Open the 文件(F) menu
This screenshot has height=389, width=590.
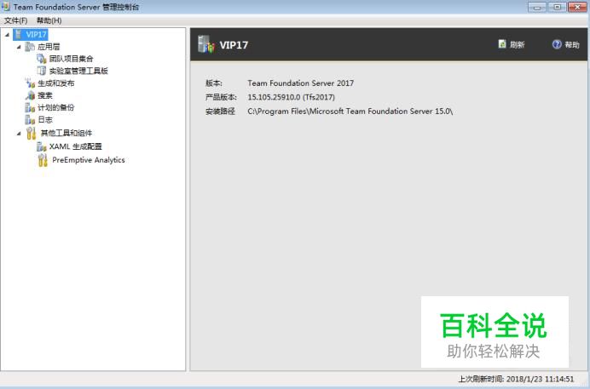(x=16, y=20)
